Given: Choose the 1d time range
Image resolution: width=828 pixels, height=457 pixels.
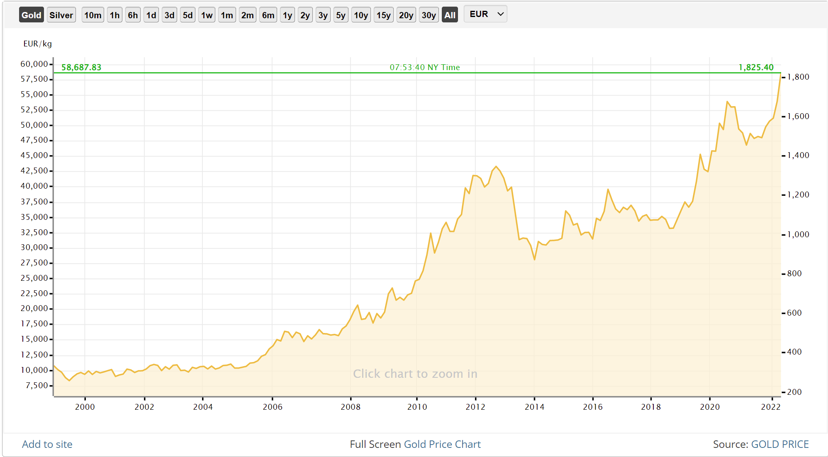Looking at the screenshot, I should tap(151, 15).
